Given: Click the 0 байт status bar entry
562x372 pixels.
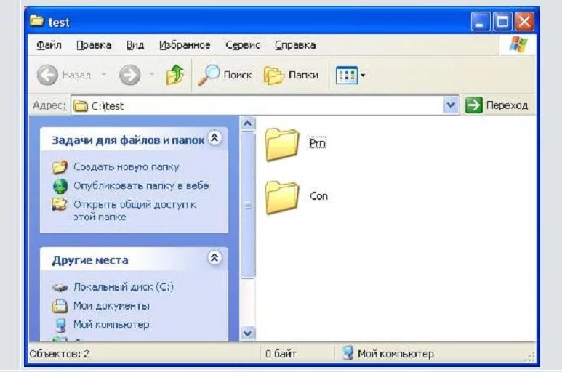Looking at the screenshot, I should tap(281, 354).
